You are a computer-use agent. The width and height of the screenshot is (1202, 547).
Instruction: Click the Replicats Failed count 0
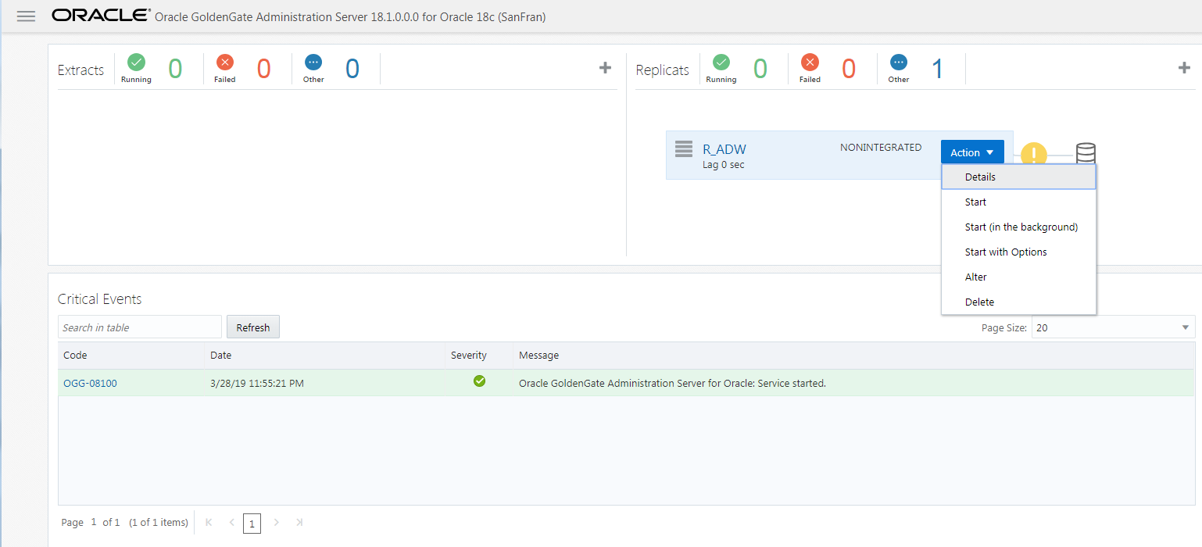click(x=849, y=69)
